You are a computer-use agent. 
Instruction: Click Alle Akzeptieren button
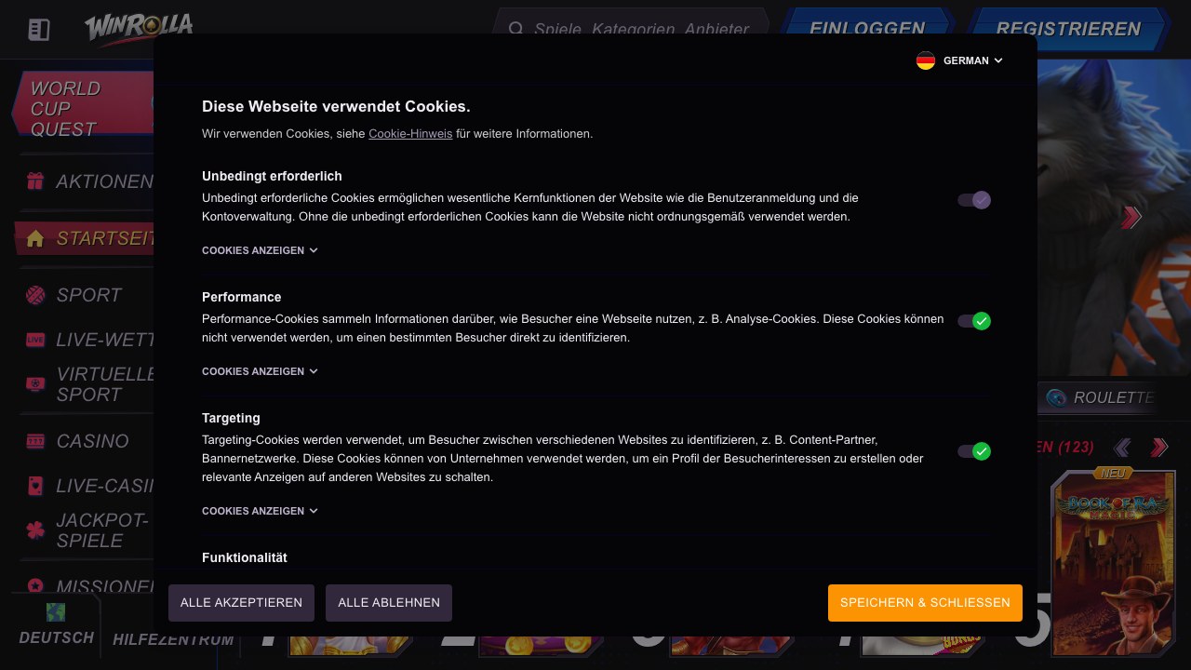[x=241, y=603]
